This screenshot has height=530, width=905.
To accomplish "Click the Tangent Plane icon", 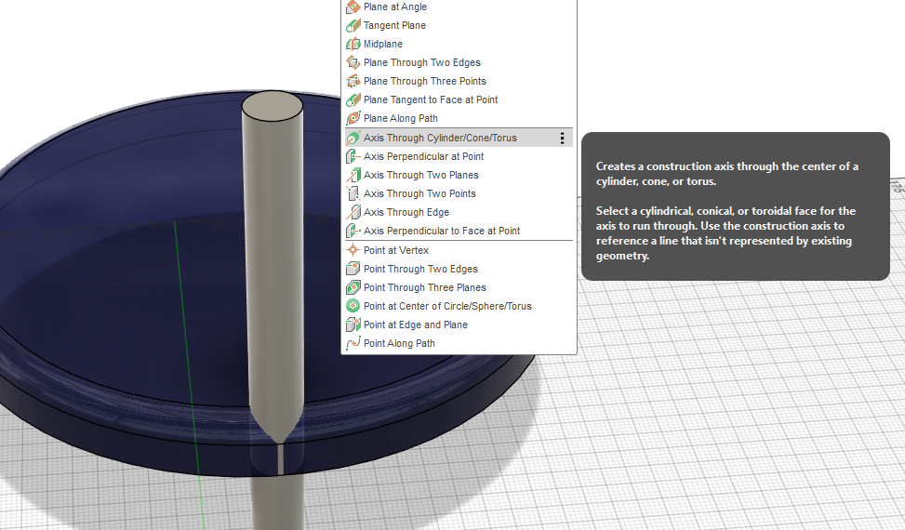I will (x=353, y=25).
